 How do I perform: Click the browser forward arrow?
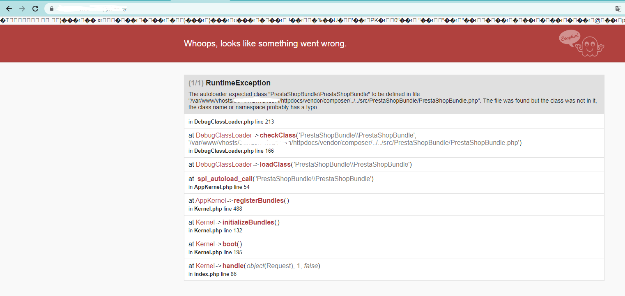22,8
